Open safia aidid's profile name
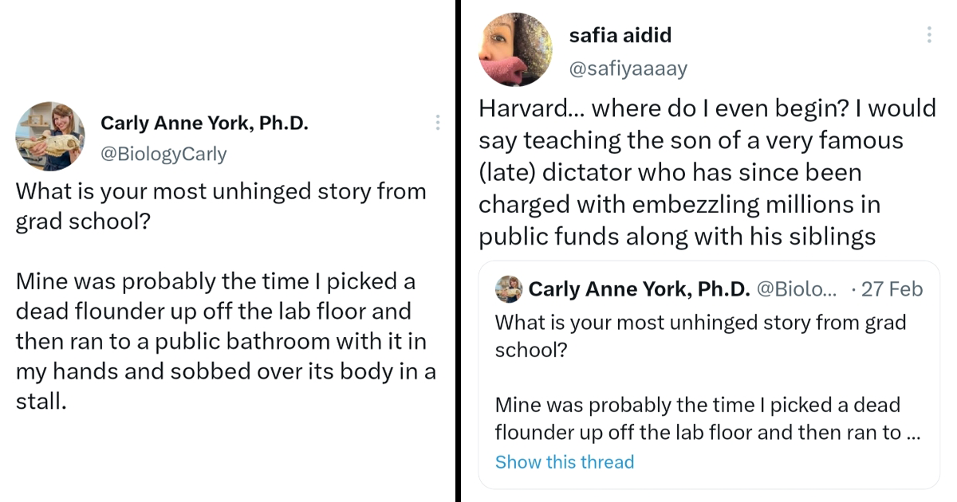The width and height of the screenshot is (957, 502). click(620, 34)
